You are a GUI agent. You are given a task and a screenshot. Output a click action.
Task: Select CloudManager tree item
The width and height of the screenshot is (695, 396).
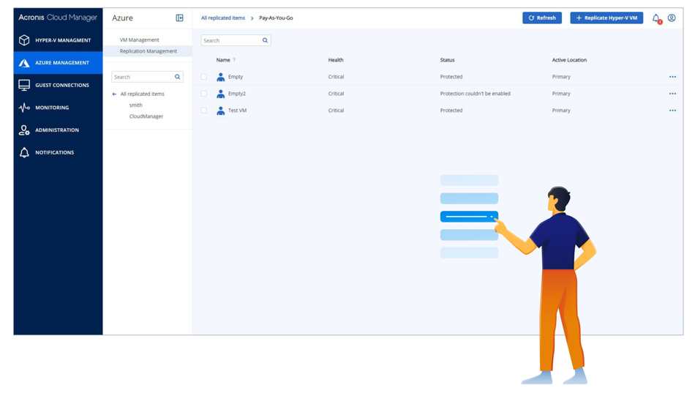click(x=146, y=116)
